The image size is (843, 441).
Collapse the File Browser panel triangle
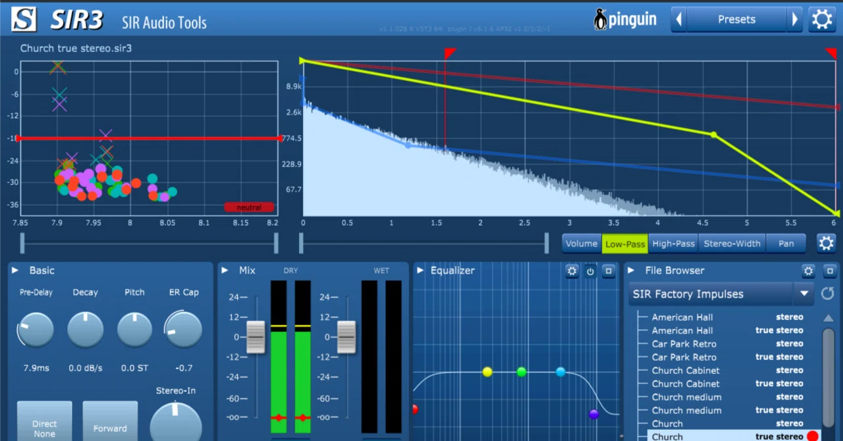632,271
